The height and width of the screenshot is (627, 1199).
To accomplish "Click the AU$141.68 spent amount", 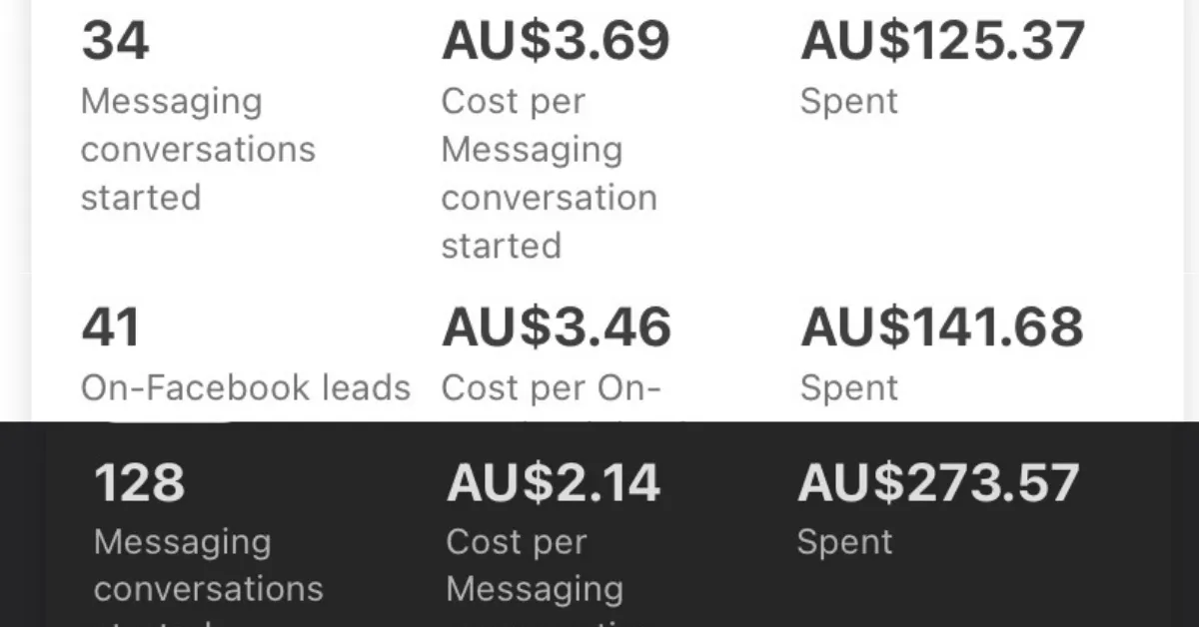I will point(941,327).
